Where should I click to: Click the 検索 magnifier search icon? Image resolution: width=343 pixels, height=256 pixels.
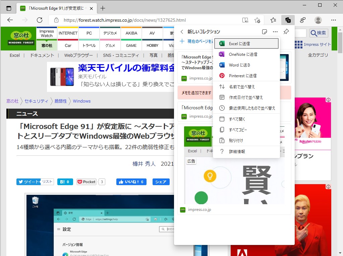(x=318, y=33)
